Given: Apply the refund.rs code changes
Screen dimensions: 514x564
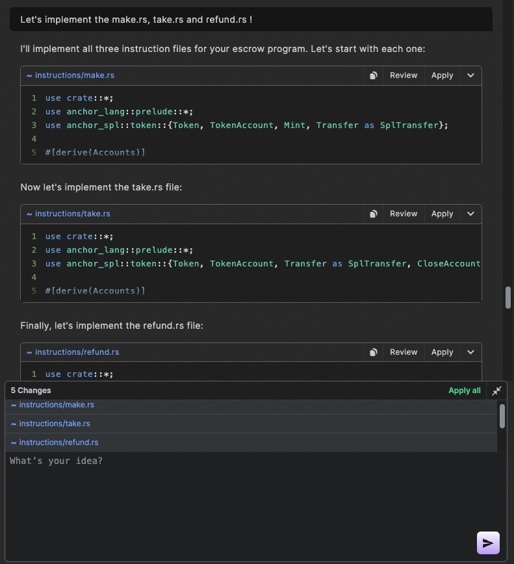Looking at the screenshot, I should point(442,352).
